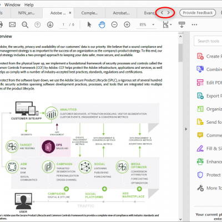
Task: Click the print icon in toolbar
Action: (x=1, y=24)
